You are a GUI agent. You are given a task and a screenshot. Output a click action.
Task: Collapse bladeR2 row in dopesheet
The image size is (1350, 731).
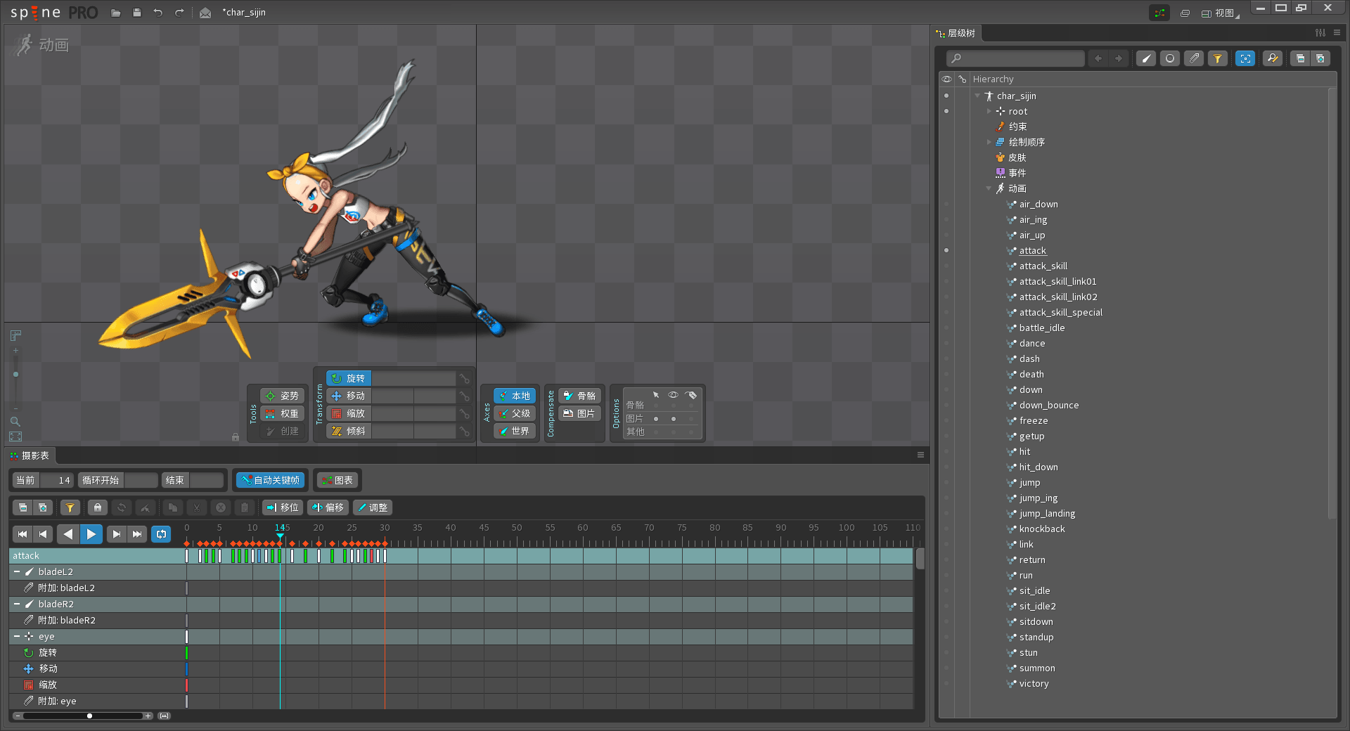tap(17, 604)
